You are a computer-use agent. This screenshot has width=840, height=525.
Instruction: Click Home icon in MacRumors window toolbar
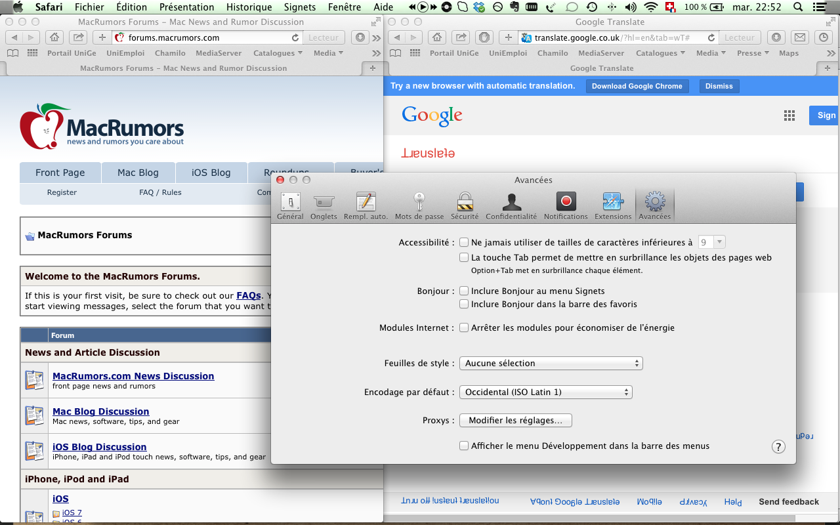tap(56, 37)
